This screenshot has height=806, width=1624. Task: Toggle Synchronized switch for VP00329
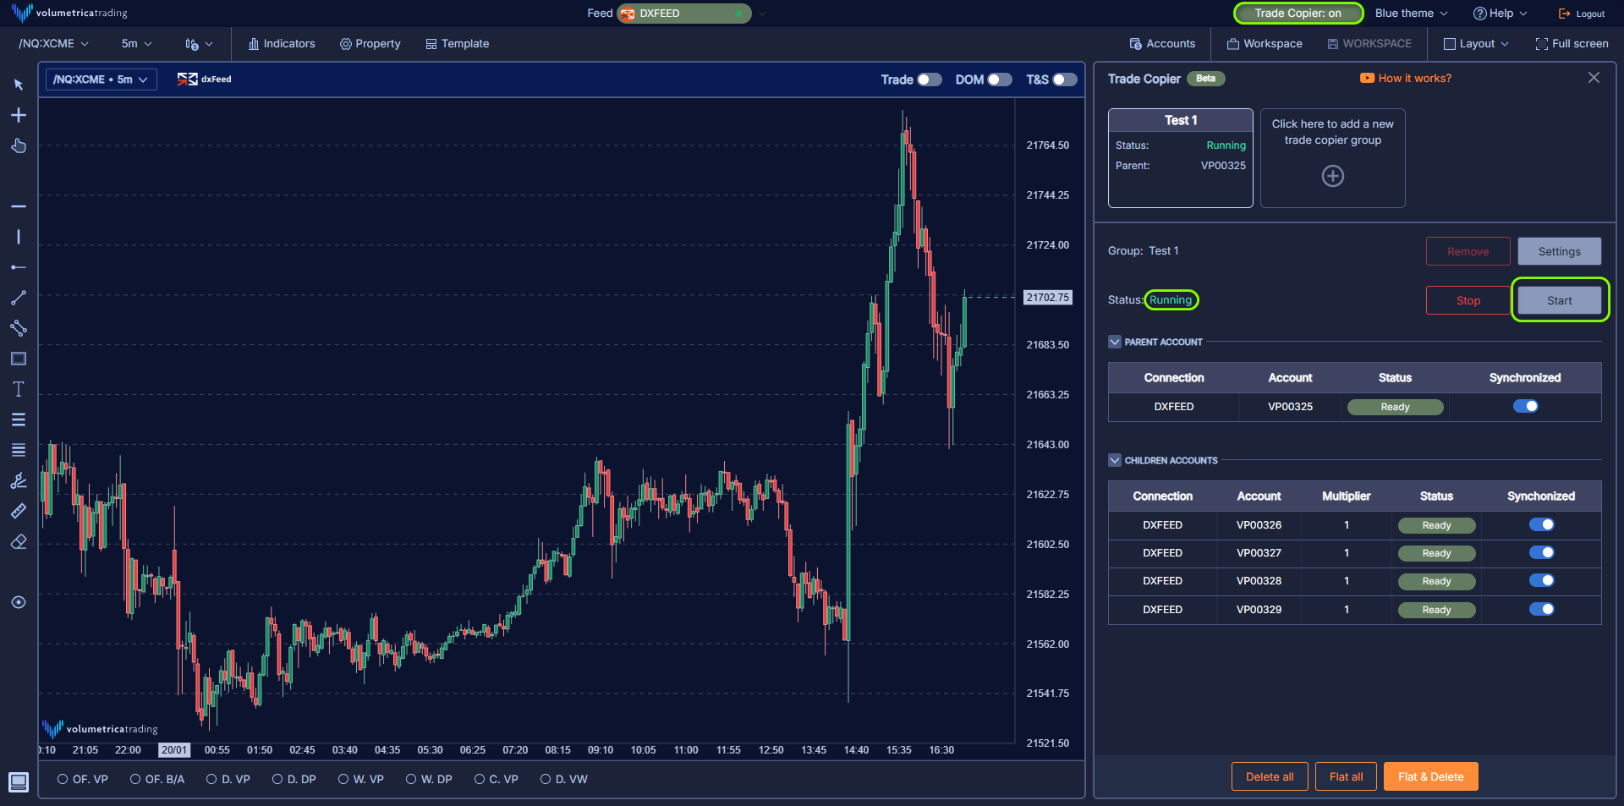1542,609
